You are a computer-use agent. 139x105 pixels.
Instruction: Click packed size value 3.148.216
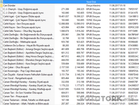tap(80, 75)
